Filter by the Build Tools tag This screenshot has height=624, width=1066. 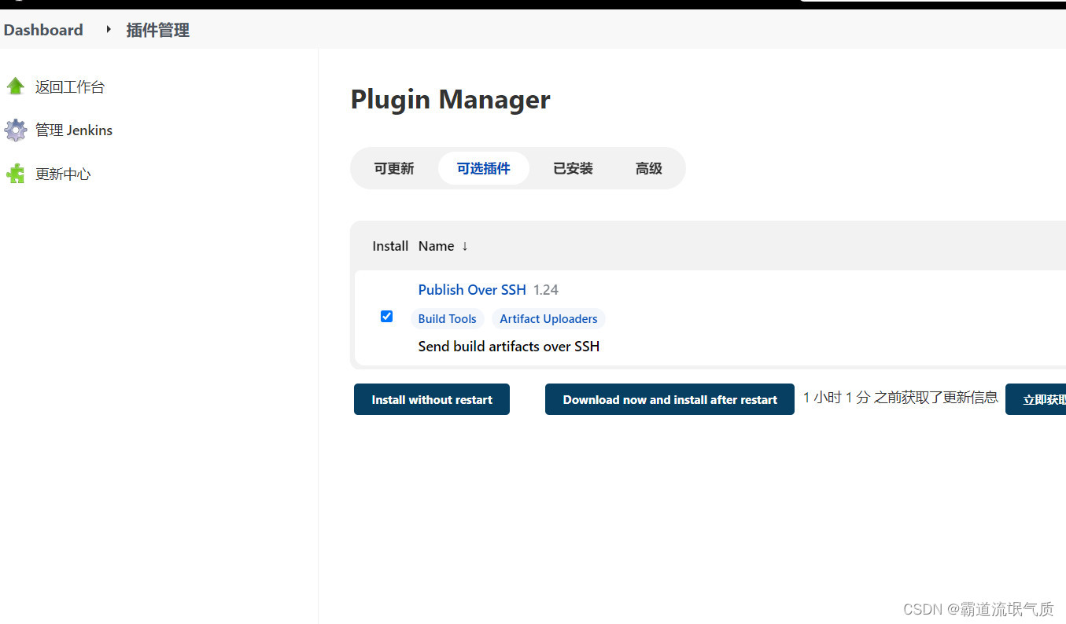(x=447, y=319)
